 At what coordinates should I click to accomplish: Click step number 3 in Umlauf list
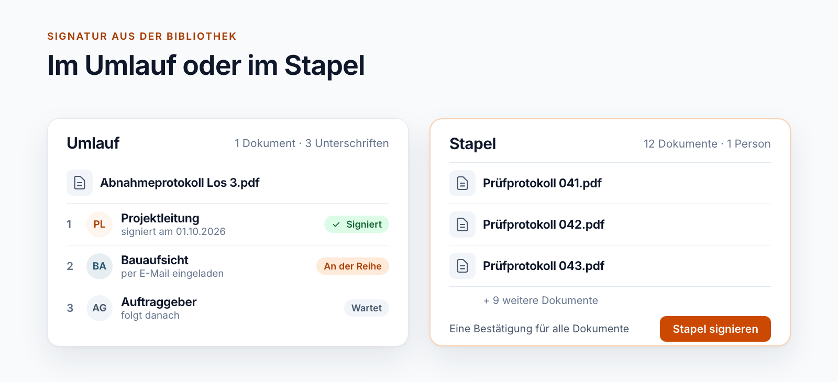tap(70, 308)
